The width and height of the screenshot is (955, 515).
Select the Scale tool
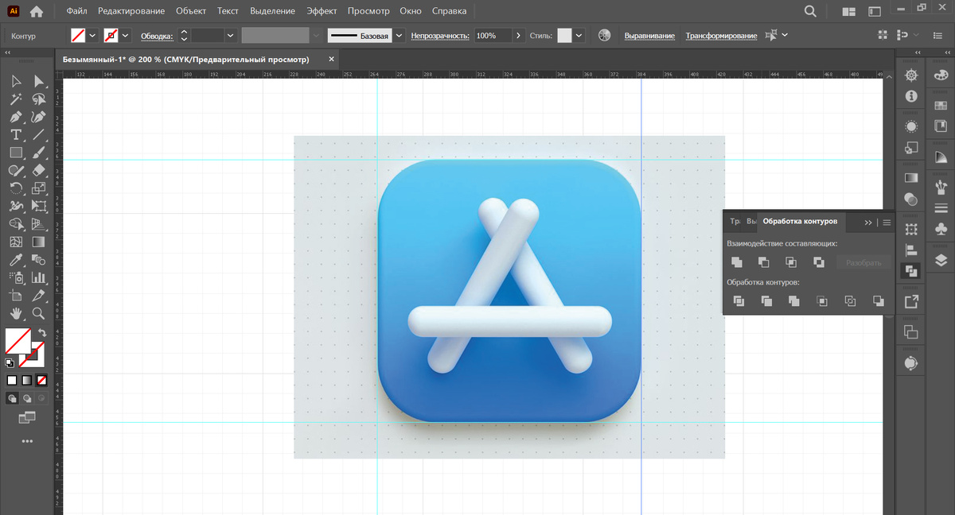click(x=38, y=188)
